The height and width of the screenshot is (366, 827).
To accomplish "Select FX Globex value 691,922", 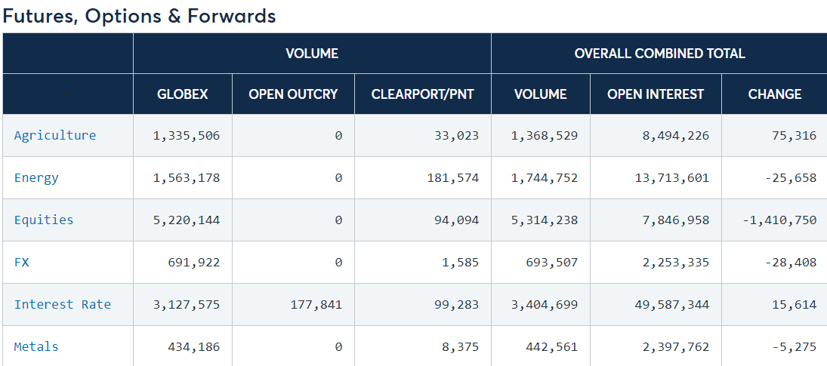I will (x=193, y=263).
